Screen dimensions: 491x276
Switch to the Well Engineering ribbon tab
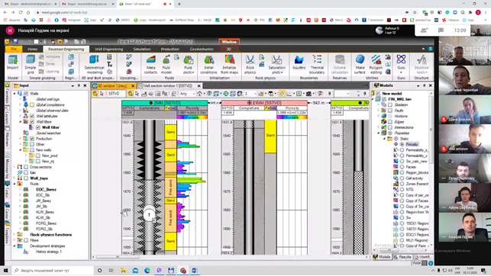tap(108, 49)
